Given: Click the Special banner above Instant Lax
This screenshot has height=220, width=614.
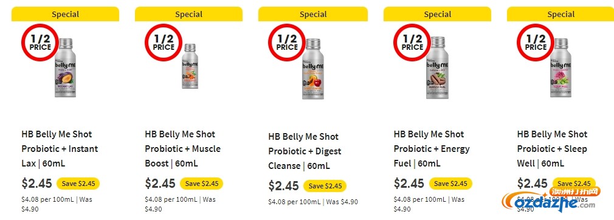Looking at the screenshot, I should (66, 14).
